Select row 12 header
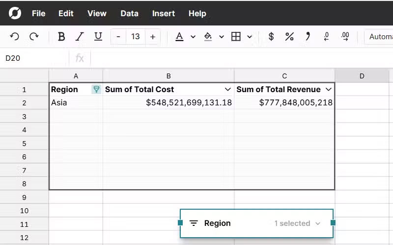The height and width of the screenshot is (245, 393). click(24, 238)
